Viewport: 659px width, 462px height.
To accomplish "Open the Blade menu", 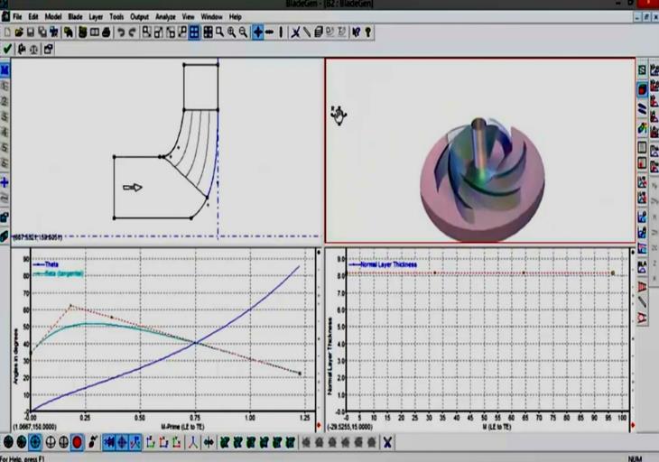I will pyautogui.click(x=75, y=17).
